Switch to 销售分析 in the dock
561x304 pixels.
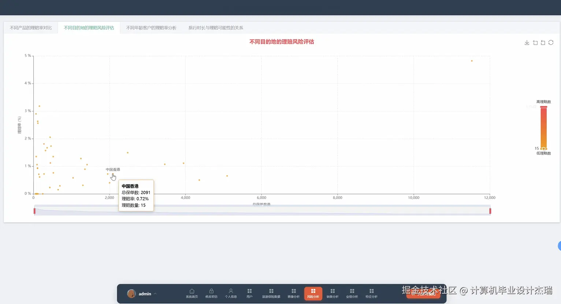[x=332, y=293]
